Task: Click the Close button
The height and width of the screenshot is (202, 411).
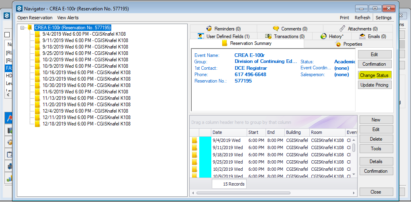Action: point(376,192)
